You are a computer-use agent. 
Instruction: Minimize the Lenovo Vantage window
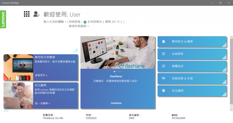[212, 3]
